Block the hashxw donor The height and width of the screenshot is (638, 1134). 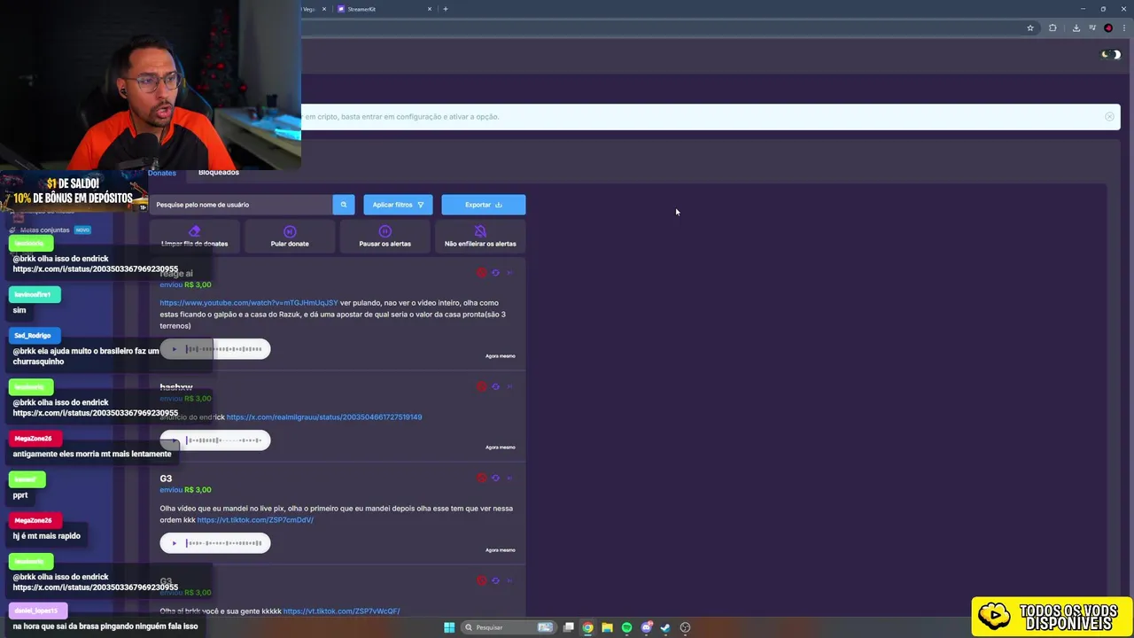482,386
